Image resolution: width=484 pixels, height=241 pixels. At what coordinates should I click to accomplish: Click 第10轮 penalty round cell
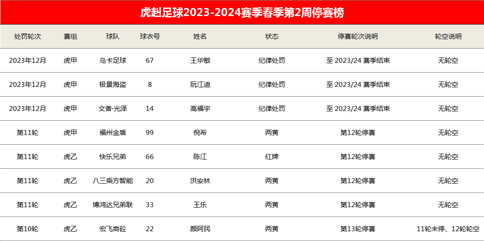tap(28, 229)
